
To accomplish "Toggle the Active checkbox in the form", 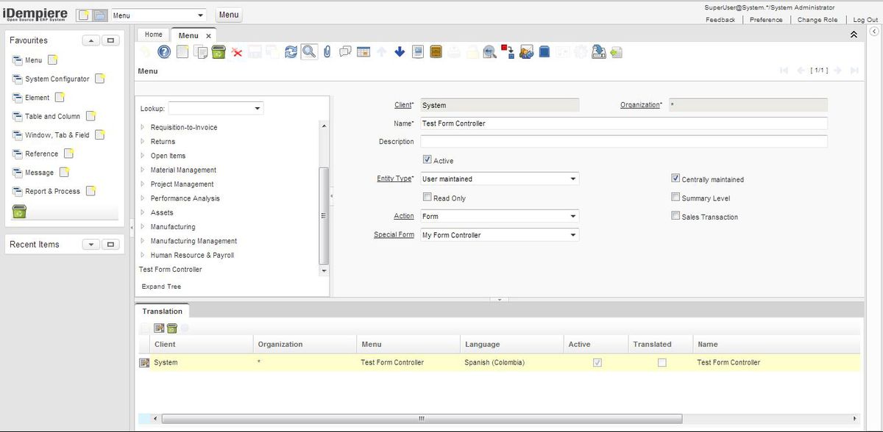I will pos(428,159).
